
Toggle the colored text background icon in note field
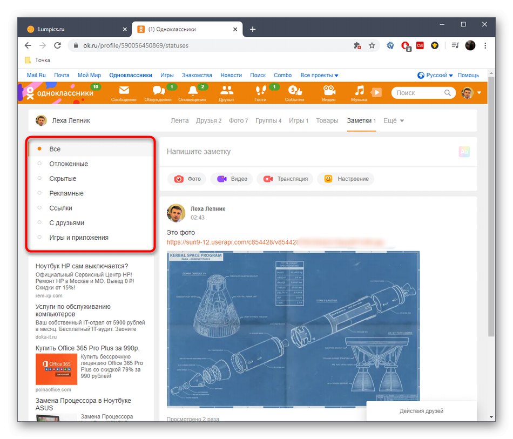(x=464, y=151)
